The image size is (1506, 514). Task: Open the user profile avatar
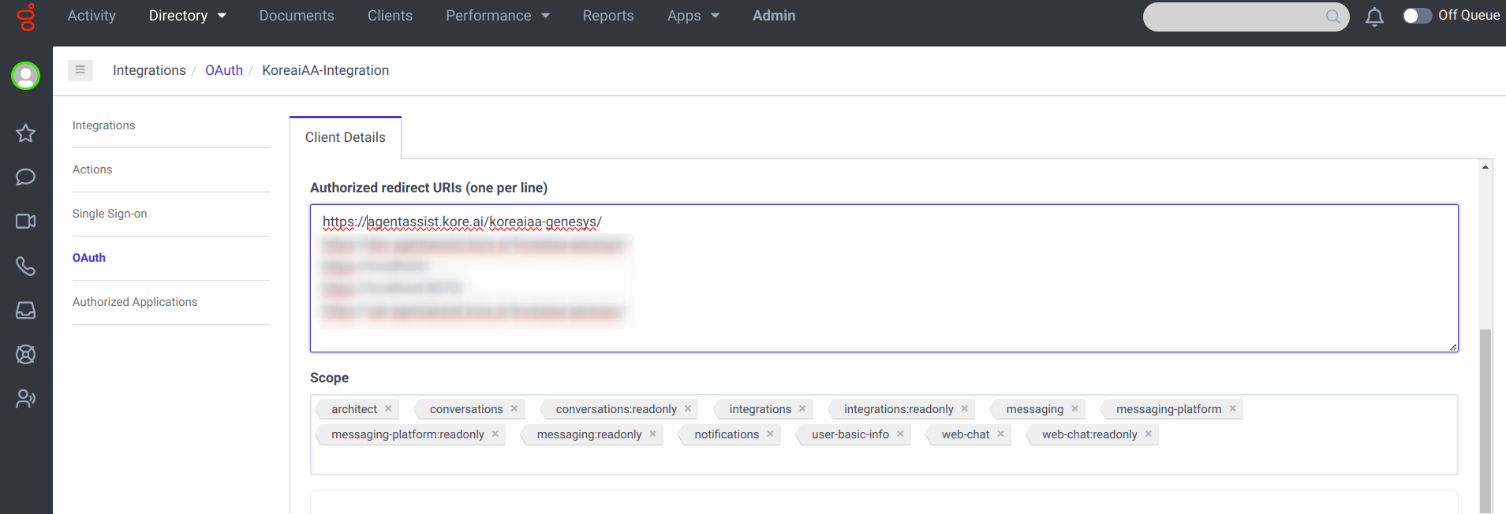(25, 76)
